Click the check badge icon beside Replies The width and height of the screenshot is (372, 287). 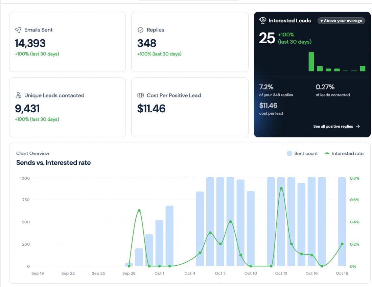coord(140,30)
